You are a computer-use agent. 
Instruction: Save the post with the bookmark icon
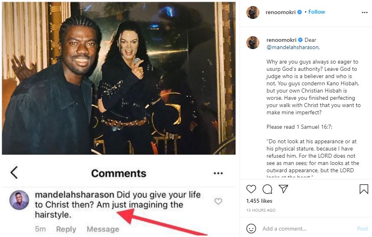[x=364, y=189]
